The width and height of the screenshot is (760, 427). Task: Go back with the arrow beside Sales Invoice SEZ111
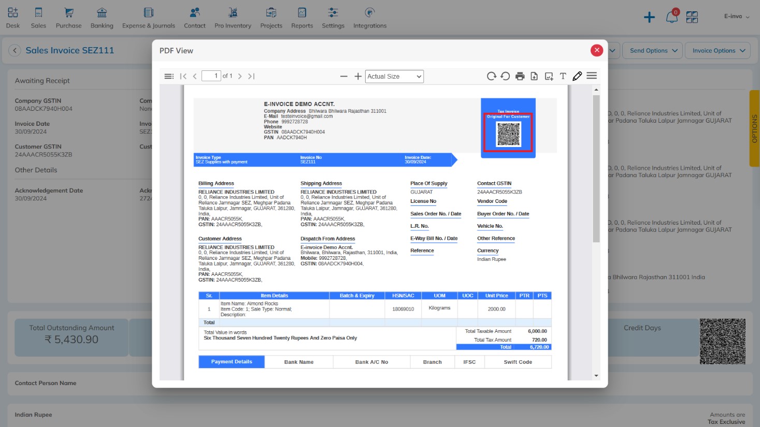coord(15,50)
